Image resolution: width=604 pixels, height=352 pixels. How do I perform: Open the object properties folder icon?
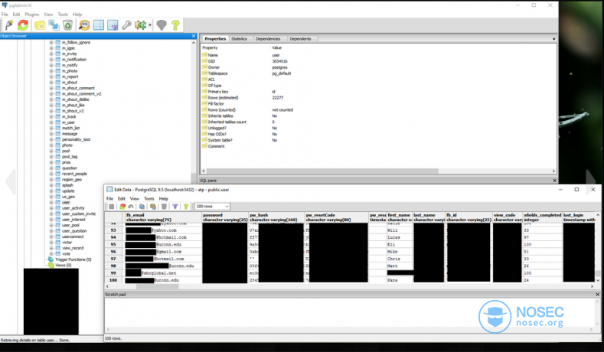[40, 25]
